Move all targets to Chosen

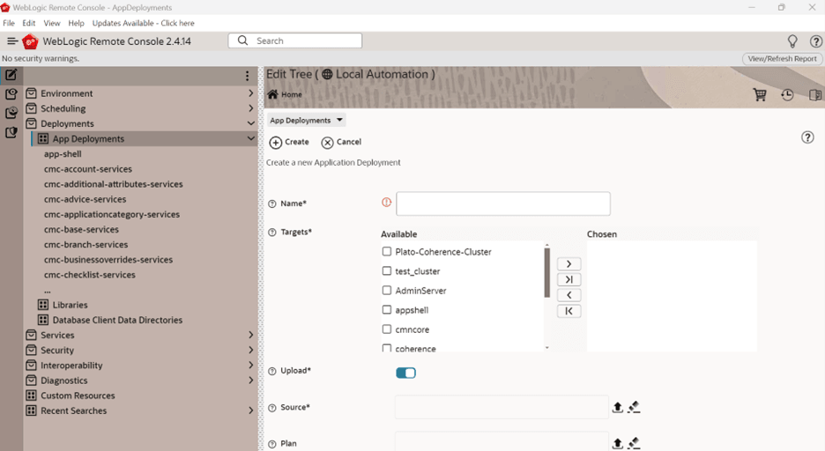click(x=569, y=279)
